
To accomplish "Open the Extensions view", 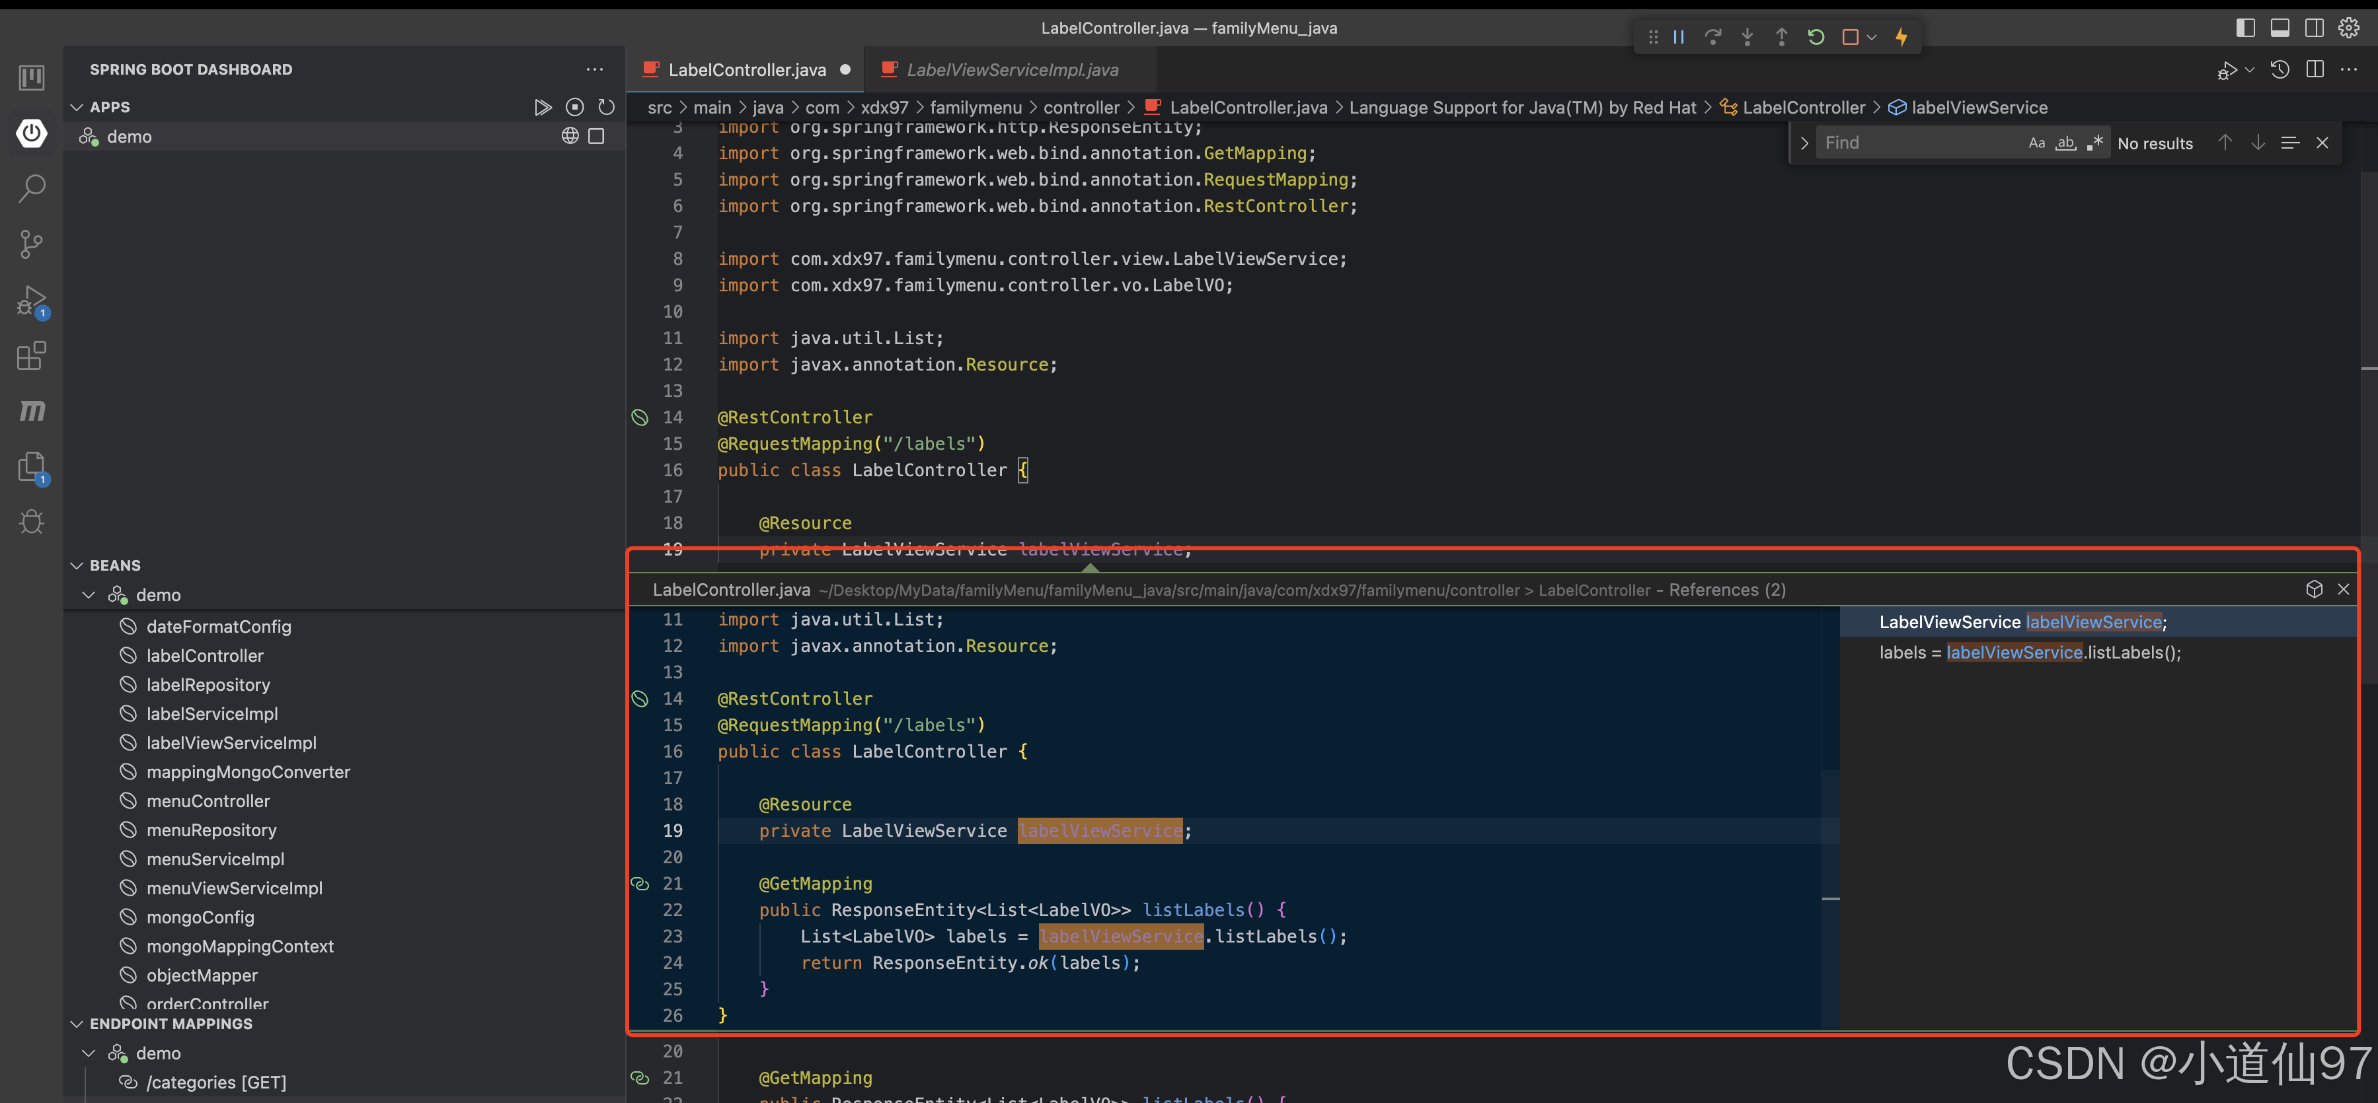I will click(x=31, y=356).
